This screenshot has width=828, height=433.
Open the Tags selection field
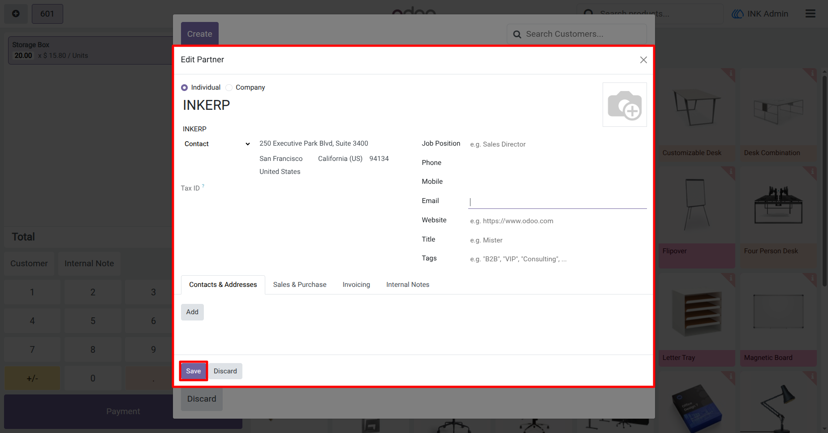[558, 259]
